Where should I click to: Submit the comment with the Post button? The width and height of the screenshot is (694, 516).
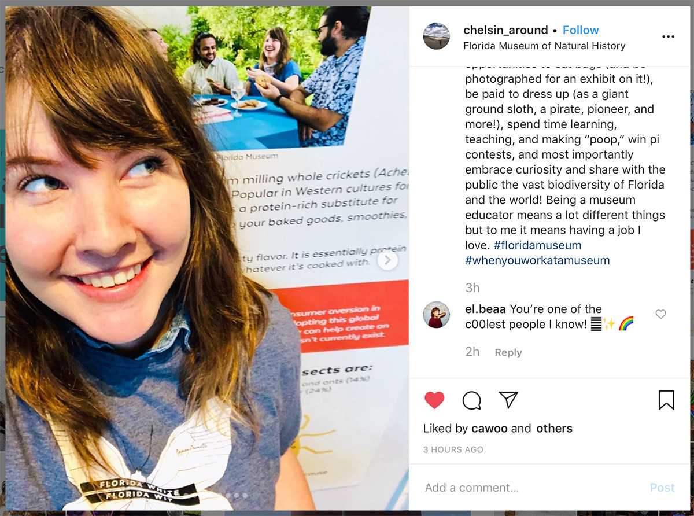click(662, 488)
